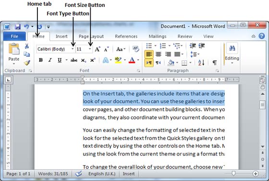This screenshot has width=269, height=181.
Task: Sort text with the A-Z icon
Action: pos(201,63)
